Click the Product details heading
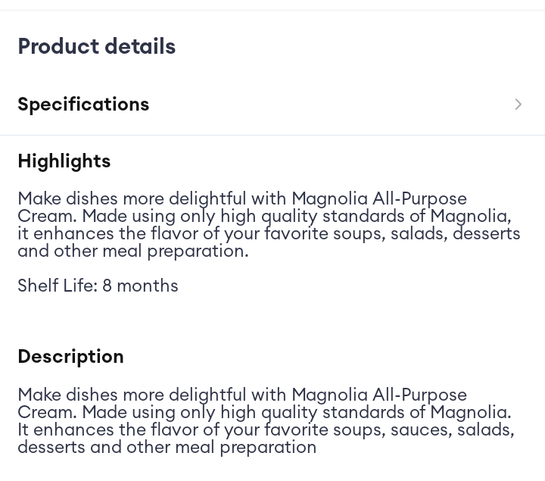Viewport: 545px width, 481px height. [x=97, y=47]
